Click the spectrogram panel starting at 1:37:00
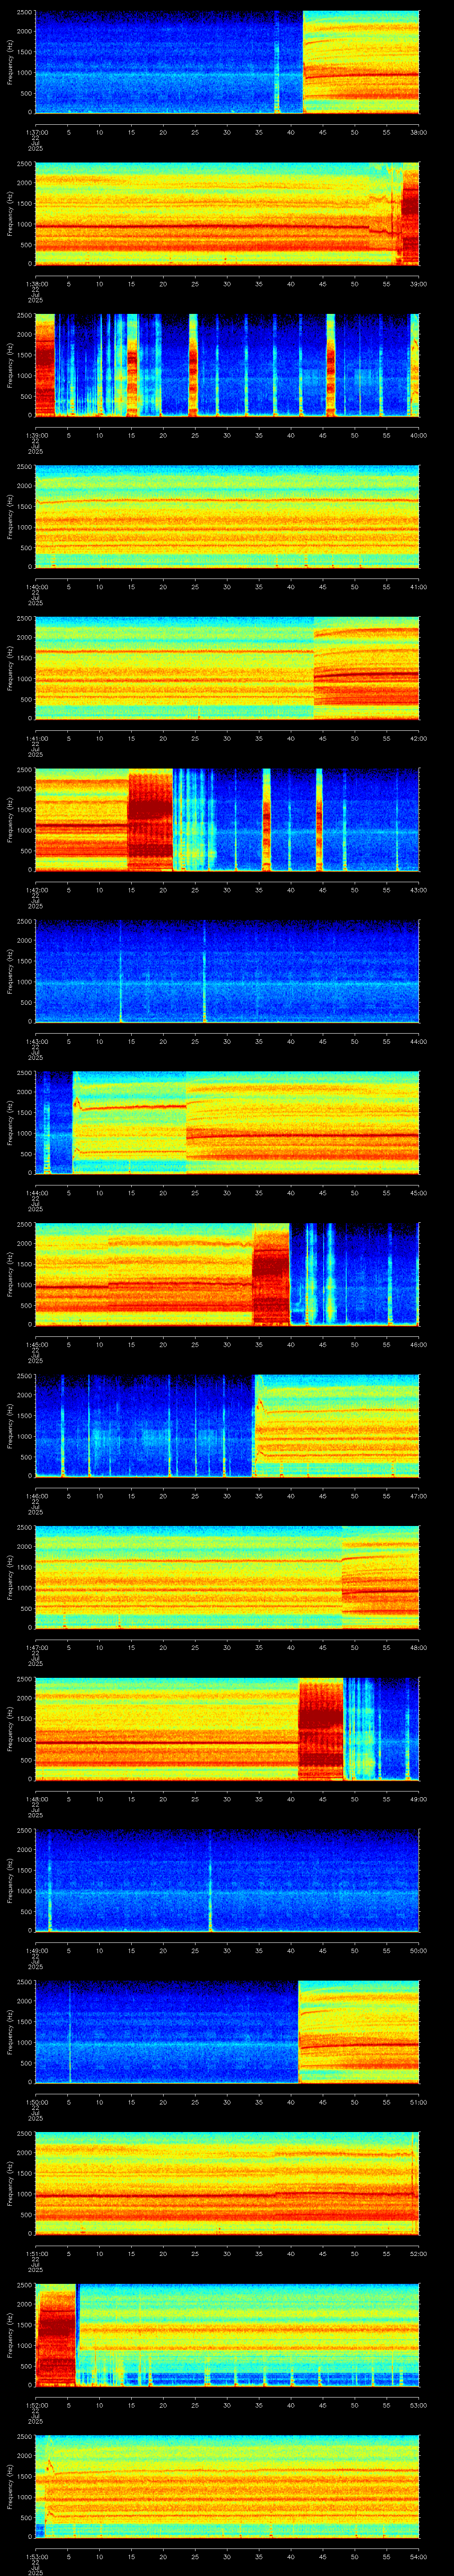 point(227,62)
